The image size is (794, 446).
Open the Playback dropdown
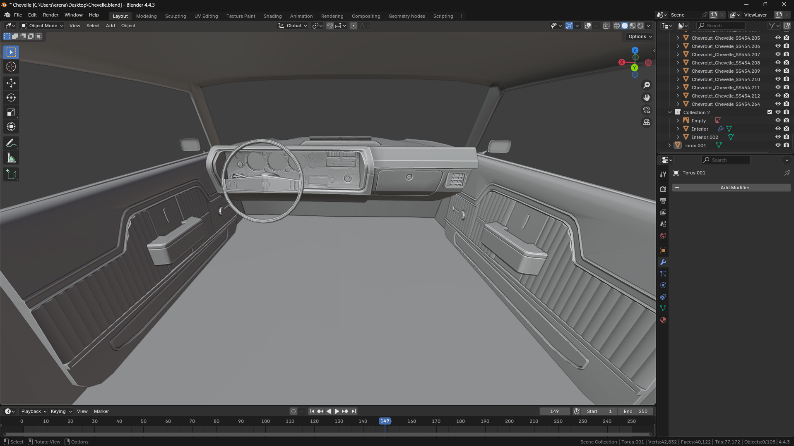34,411
